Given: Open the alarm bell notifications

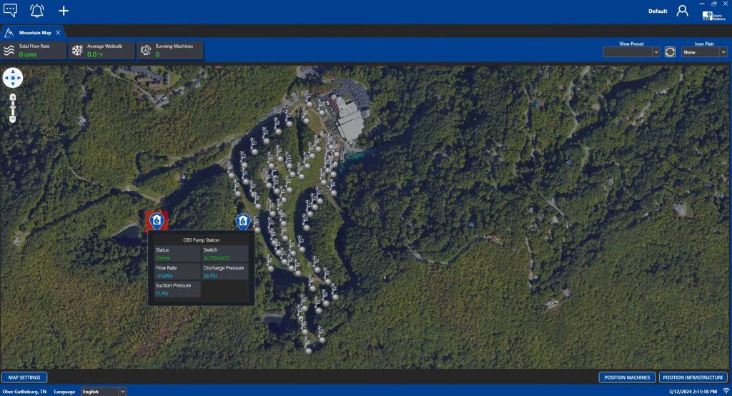Looking at the screenshot, I should tap(36, 11).
